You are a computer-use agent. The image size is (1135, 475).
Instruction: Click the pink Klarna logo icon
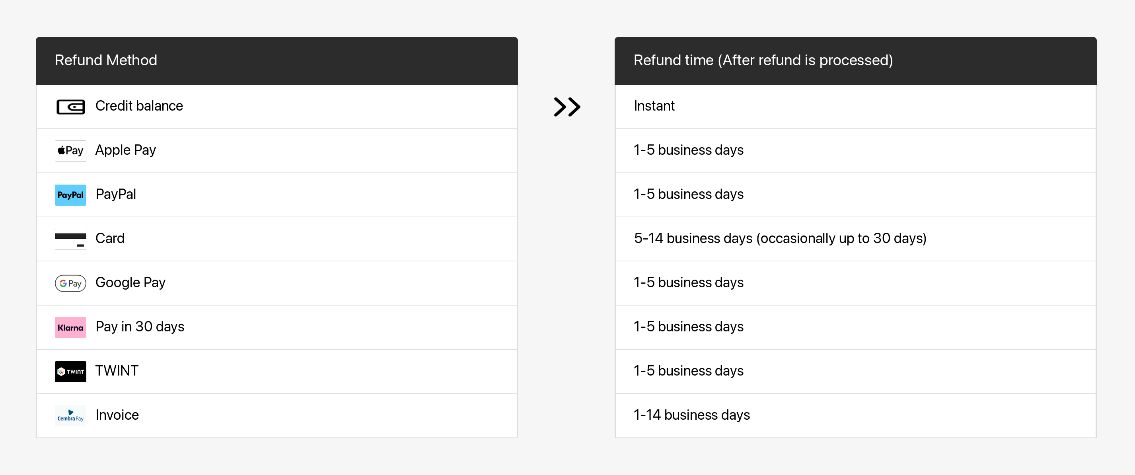click(70, 327)
